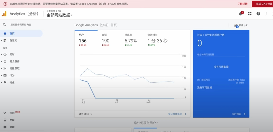Viewport: 273px width, 132px height.
Task: Select the 跳出率 metric tab
Action: pyautogui.click(x=132, y=40)
